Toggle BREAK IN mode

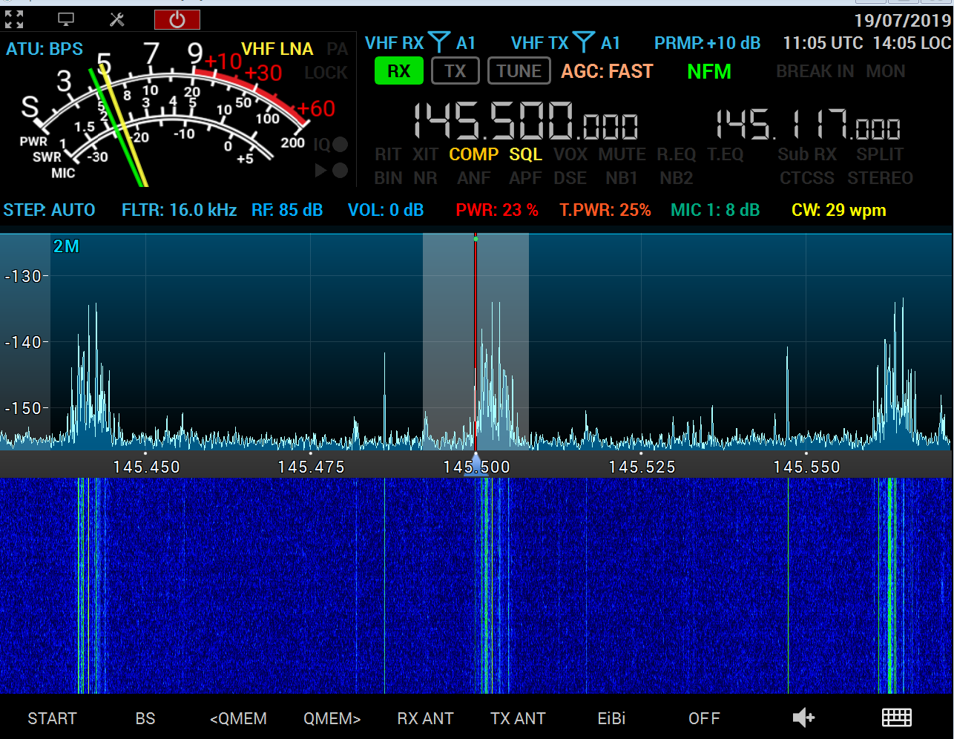click(x=815, y=71)
